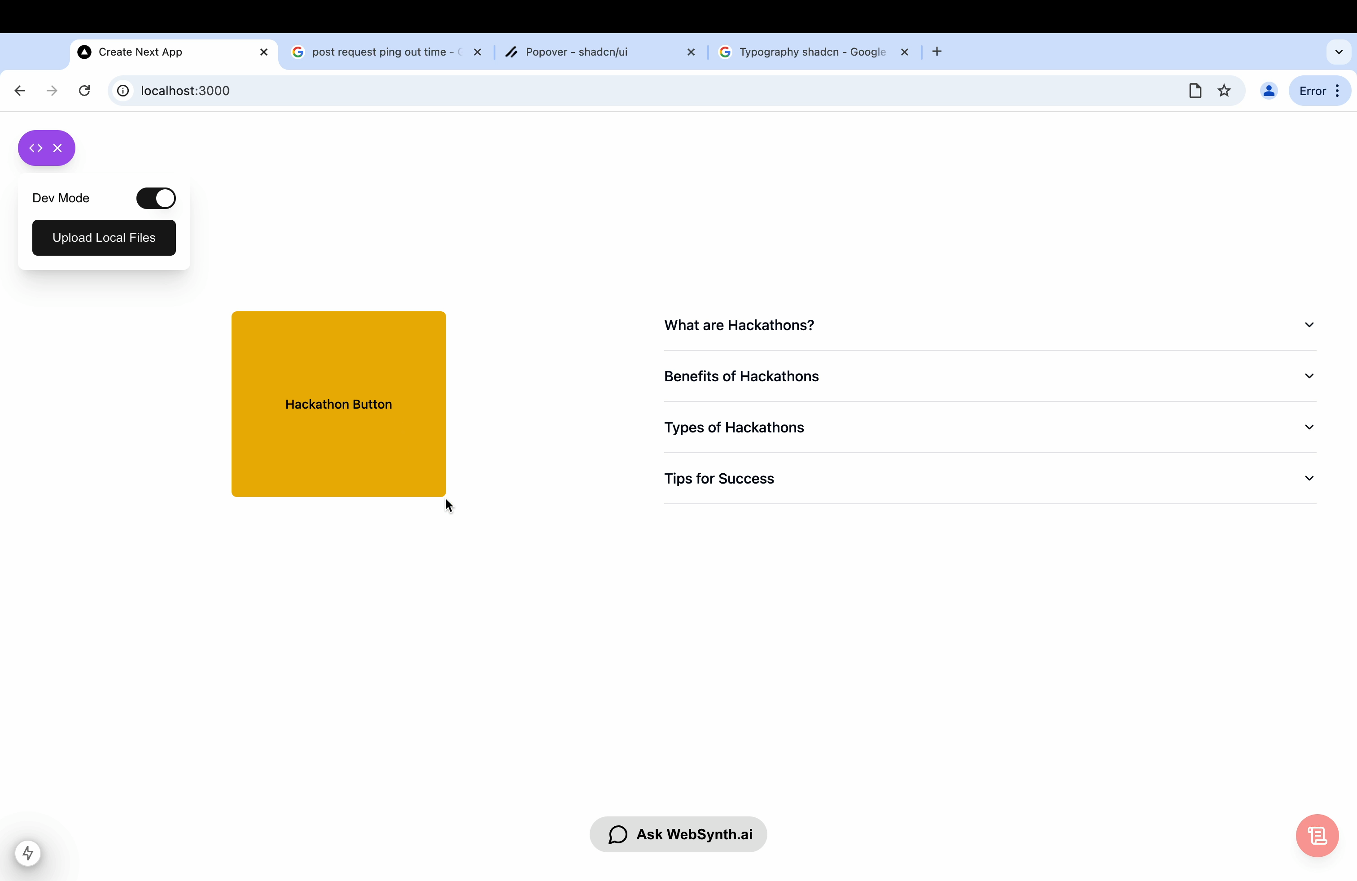Click the lightning bolt icon

28,853
